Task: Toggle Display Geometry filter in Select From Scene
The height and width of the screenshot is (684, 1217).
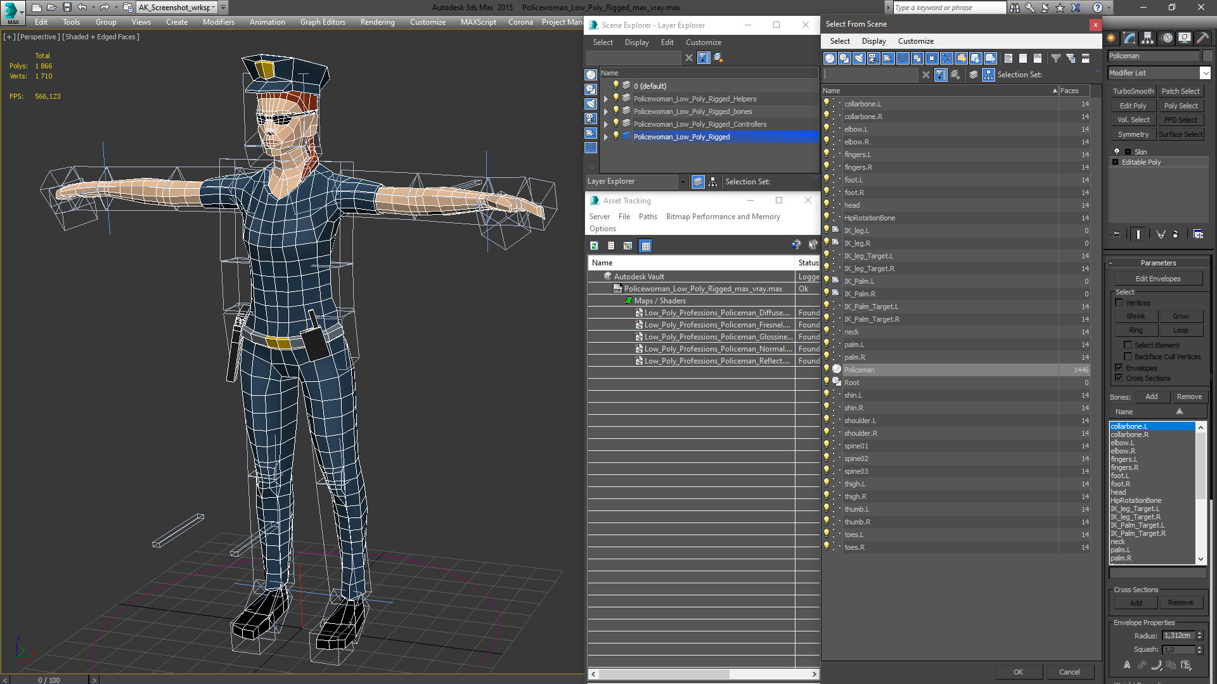Action: tap(830, 58)
